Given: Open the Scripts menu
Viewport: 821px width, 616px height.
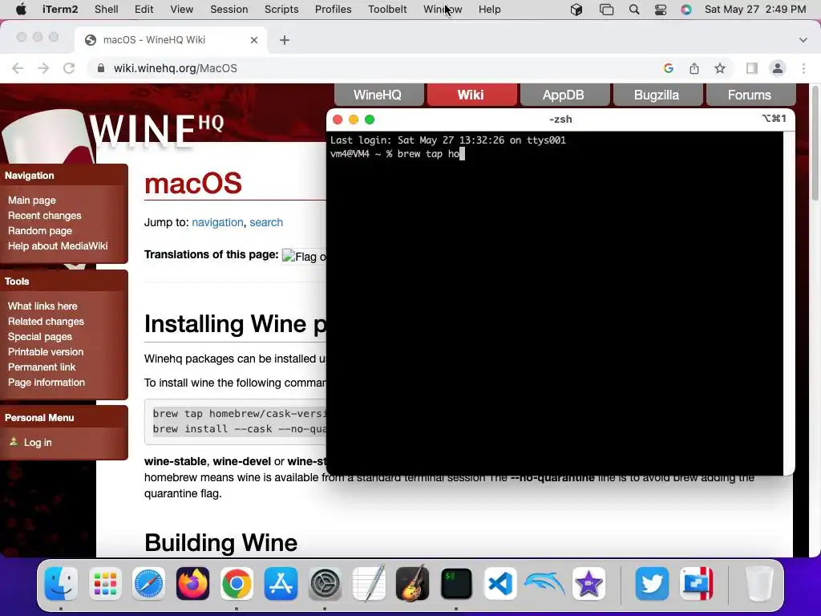Looking at the screenshot, I should (281, 10).
